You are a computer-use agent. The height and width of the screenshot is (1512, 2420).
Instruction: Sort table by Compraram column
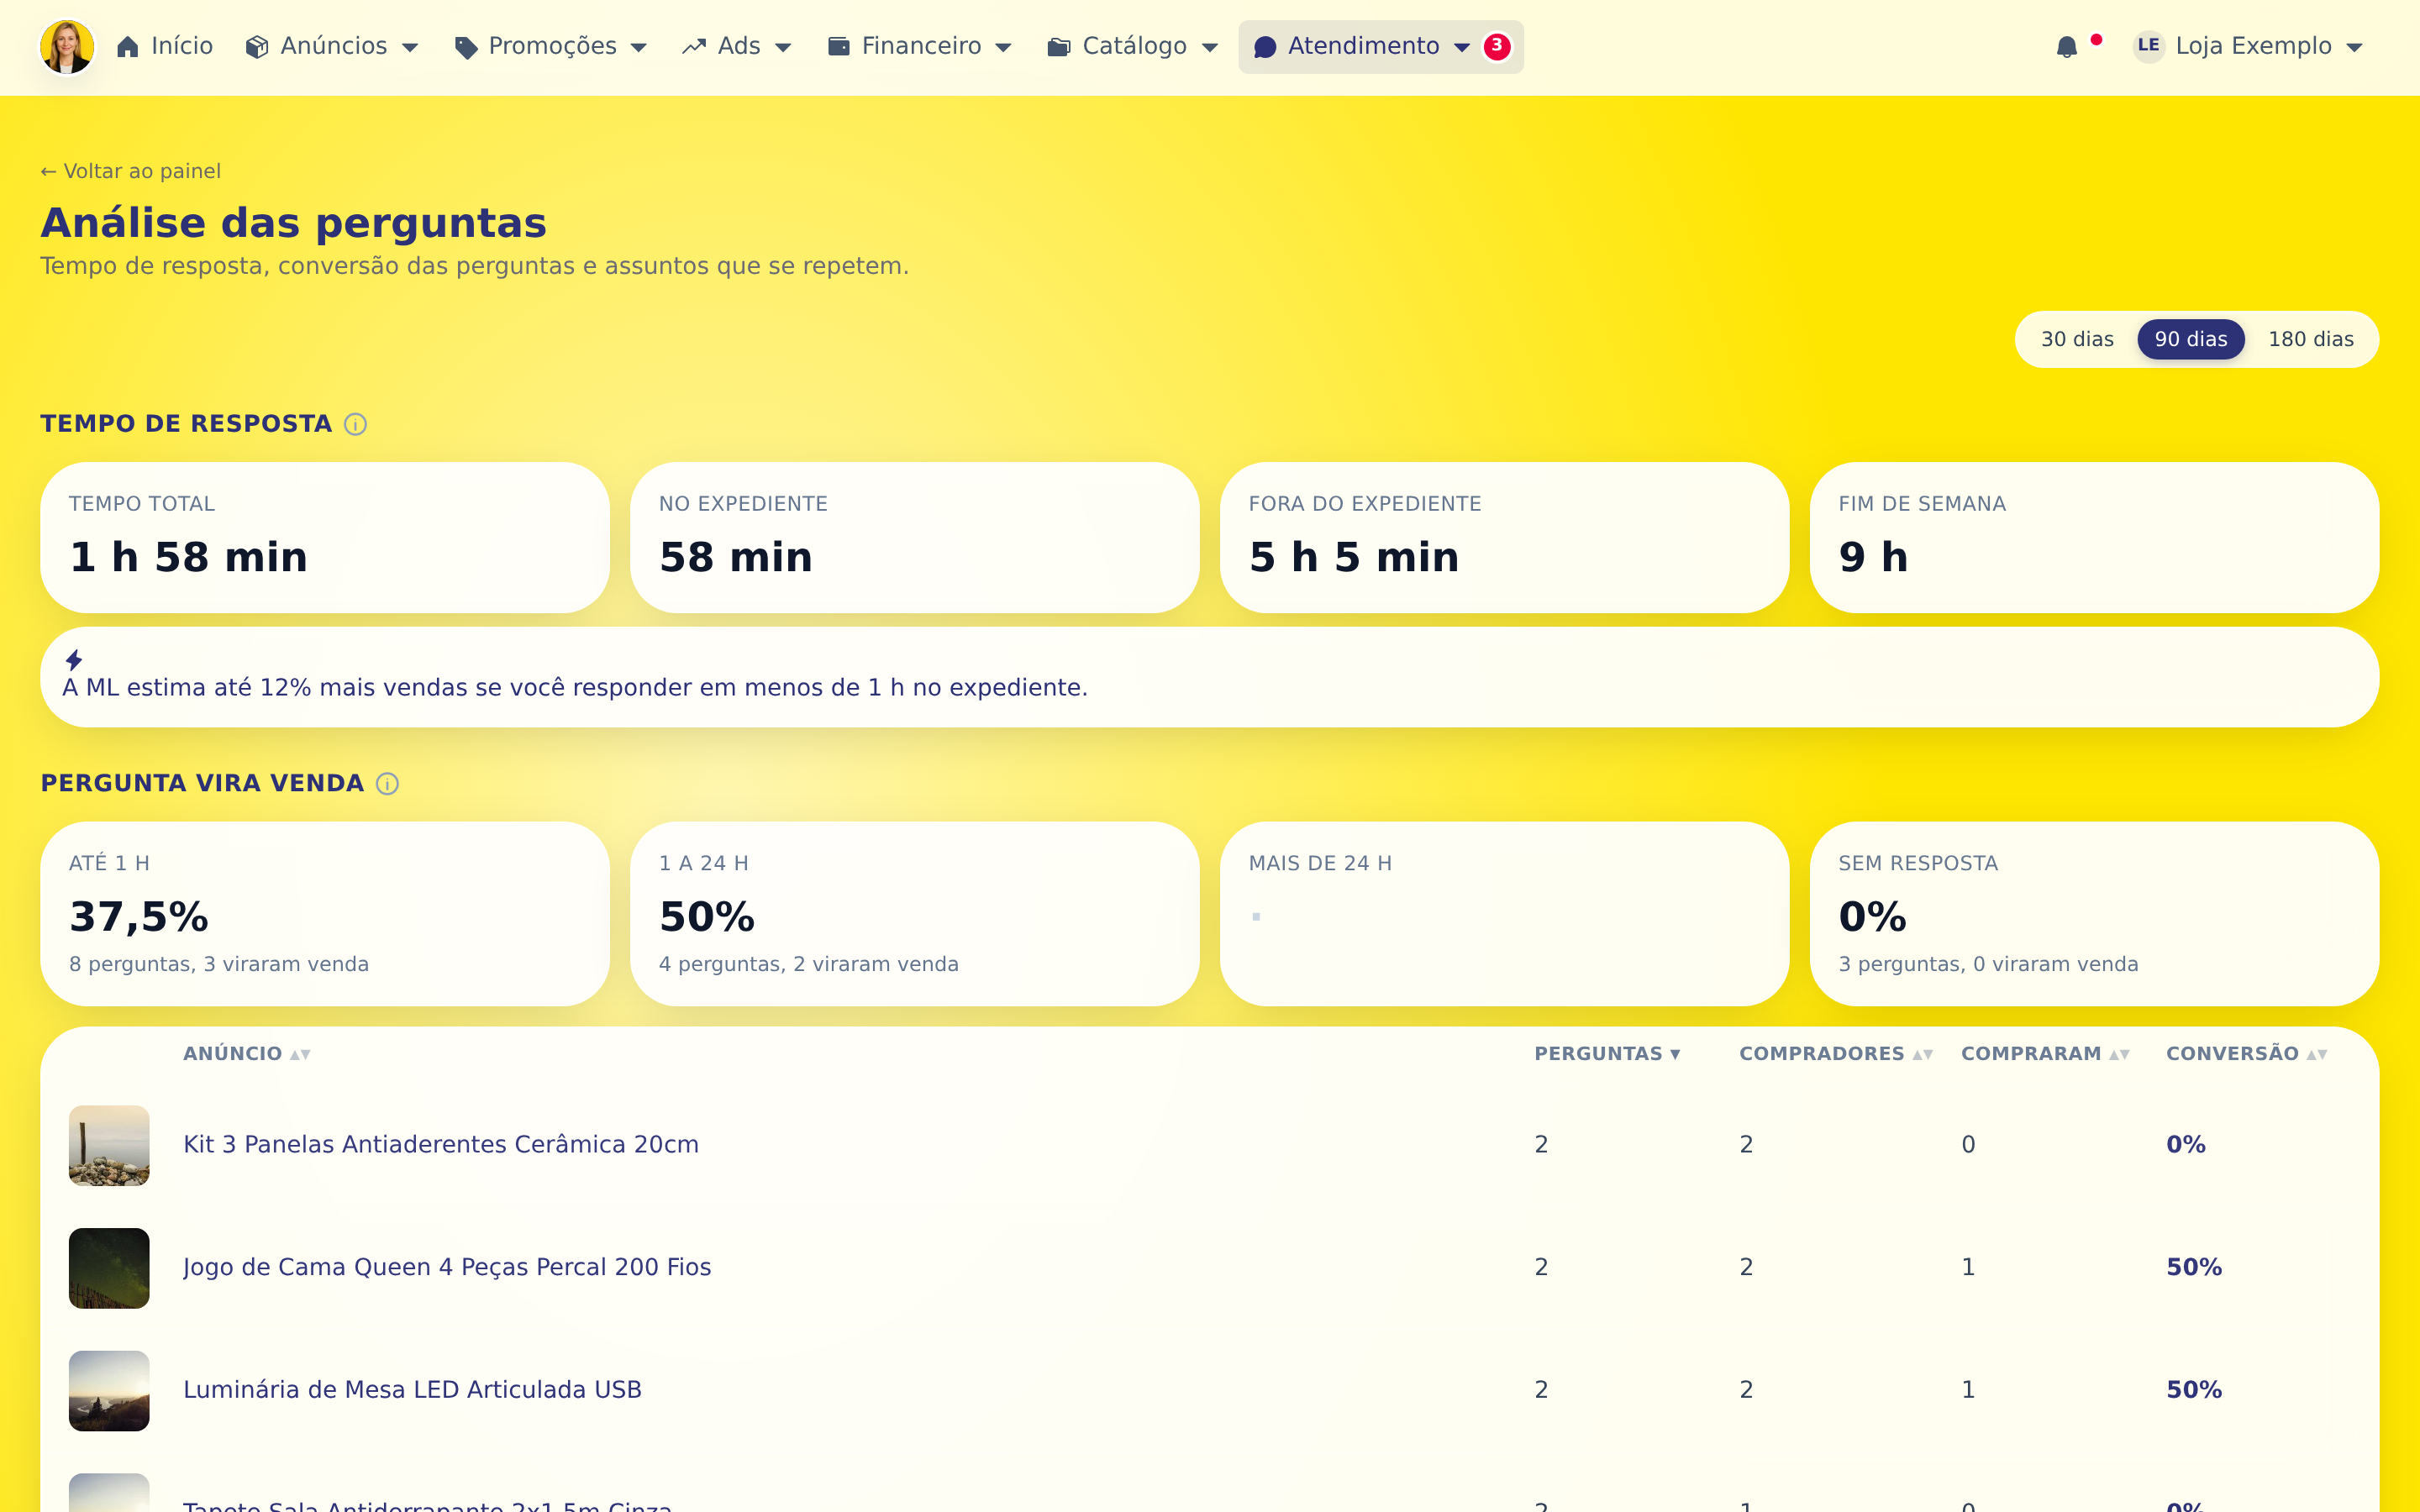2046,1054
